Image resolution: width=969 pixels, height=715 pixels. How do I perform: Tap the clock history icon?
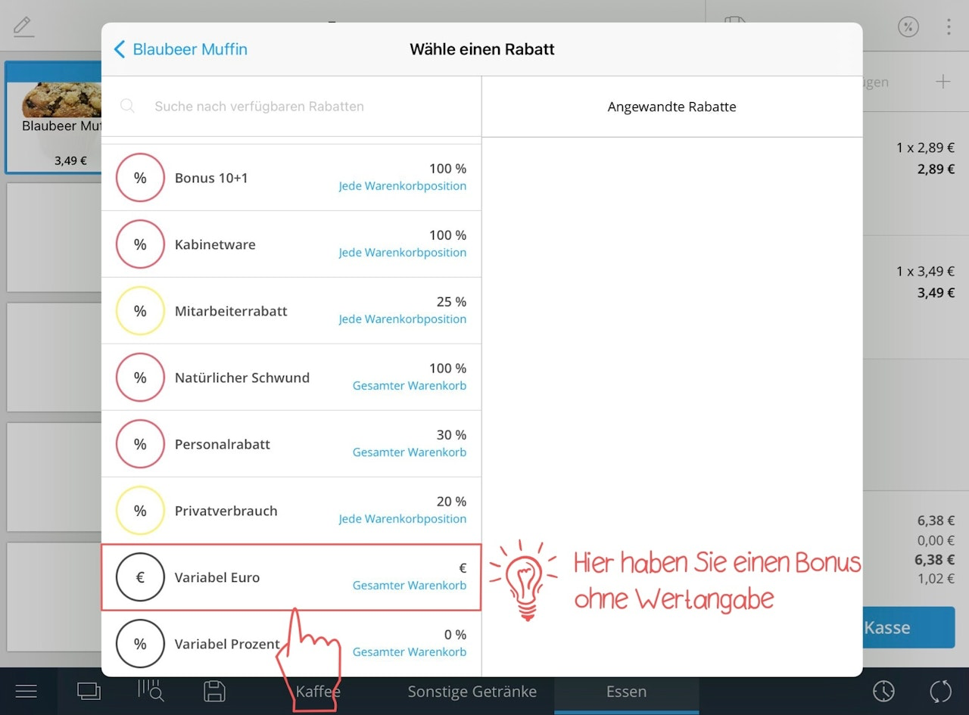point(883,691)
